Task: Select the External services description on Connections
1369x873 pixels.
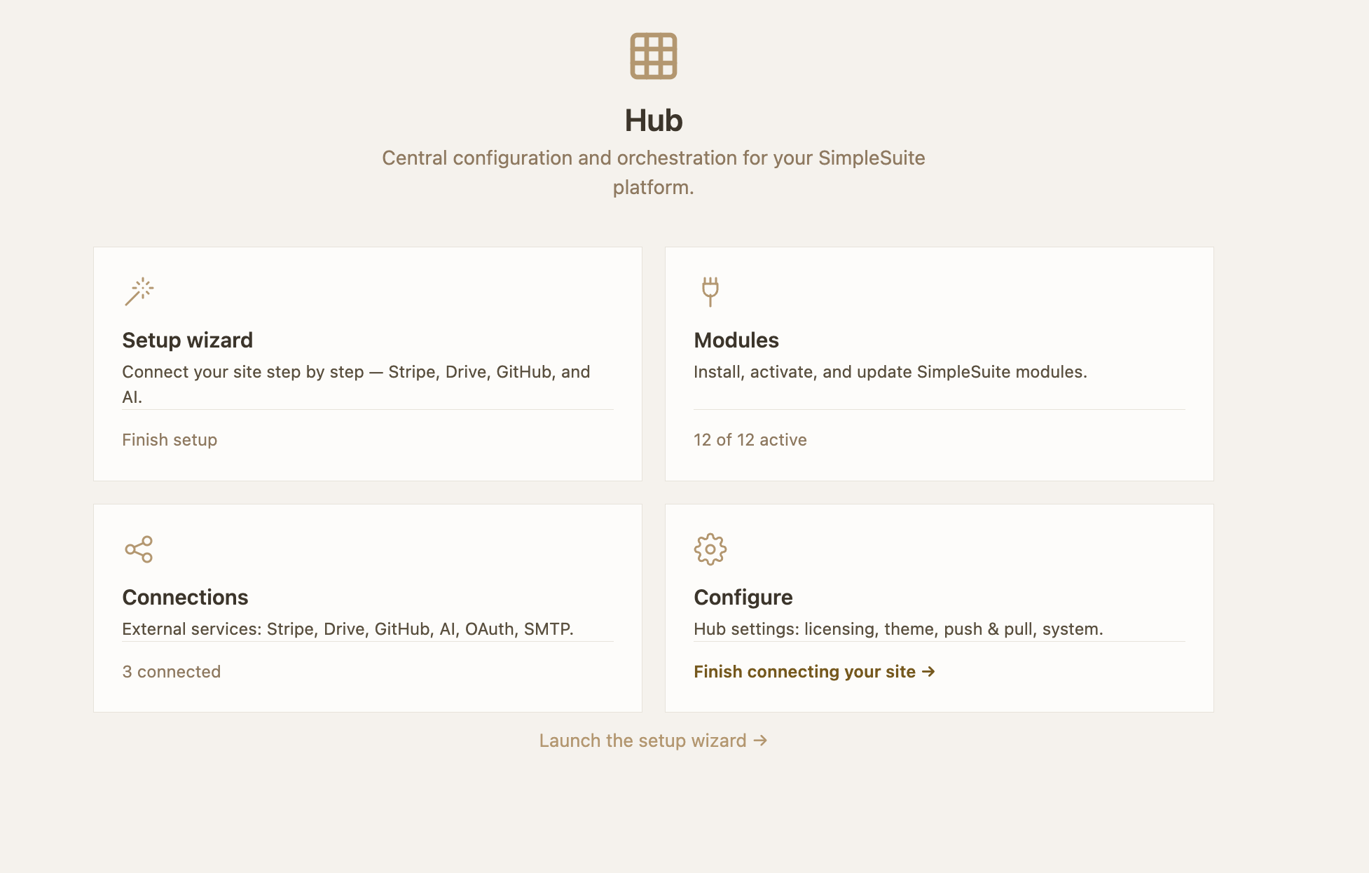Action: pyautogui.click(x=348, y=629)
